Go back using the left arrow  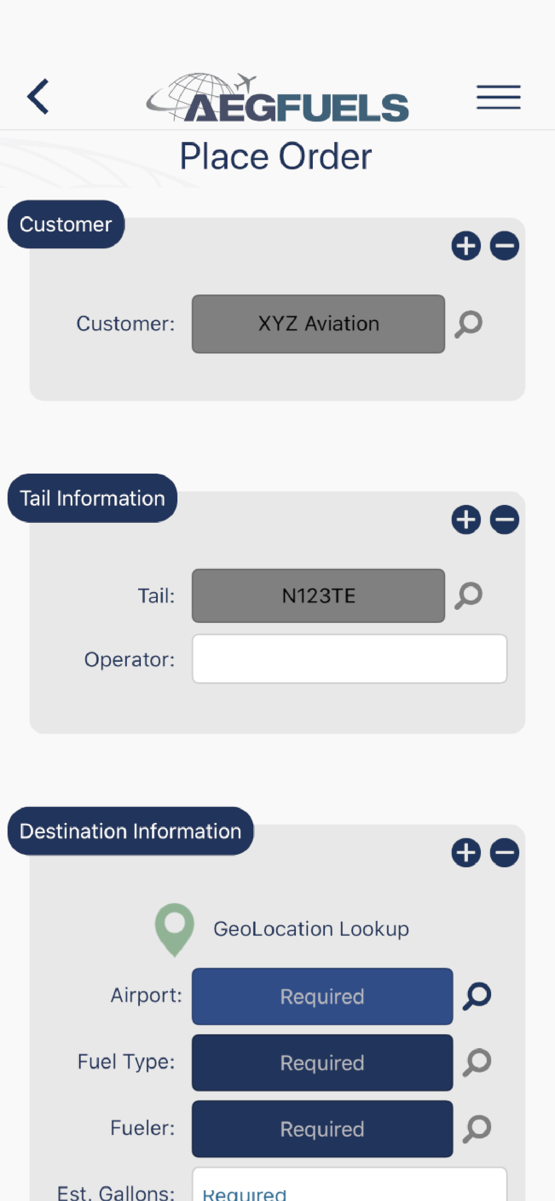[x=38, y=96]
